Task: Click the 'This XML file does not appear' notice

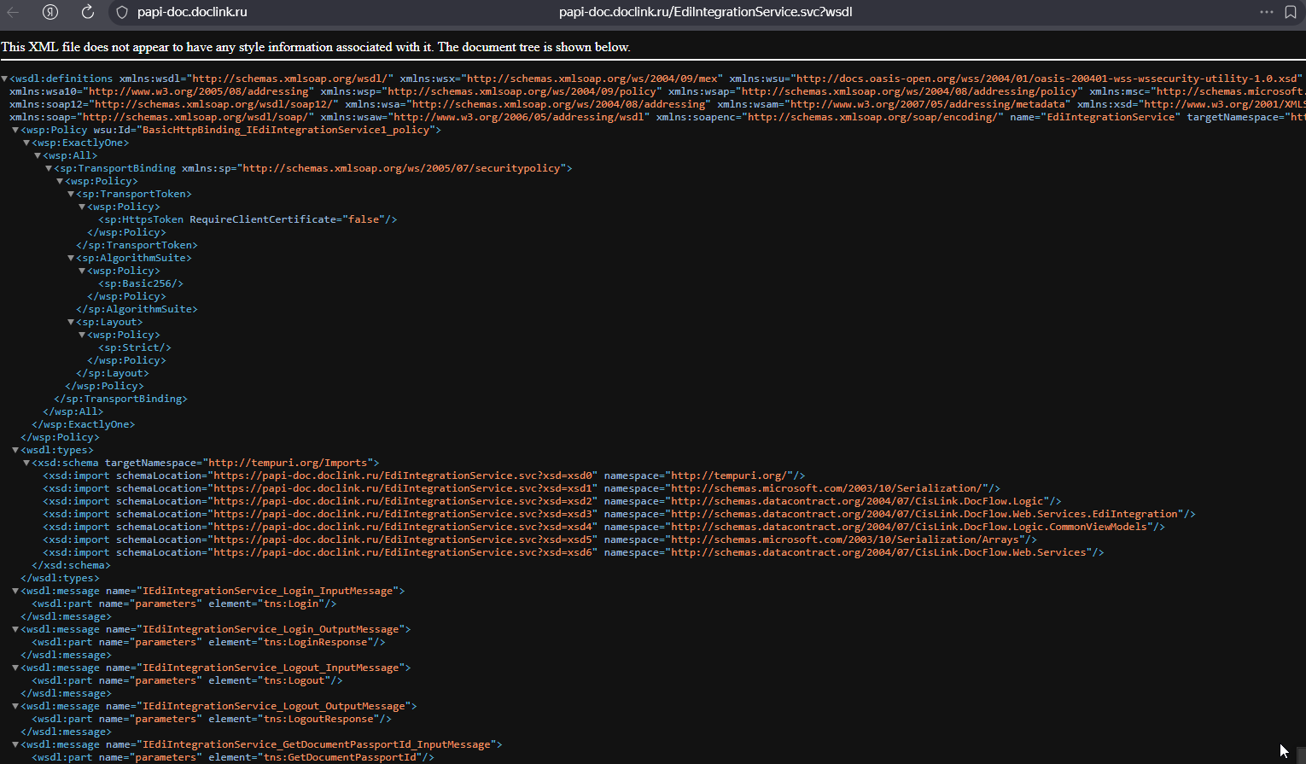Action: click(x=316, y=47)
